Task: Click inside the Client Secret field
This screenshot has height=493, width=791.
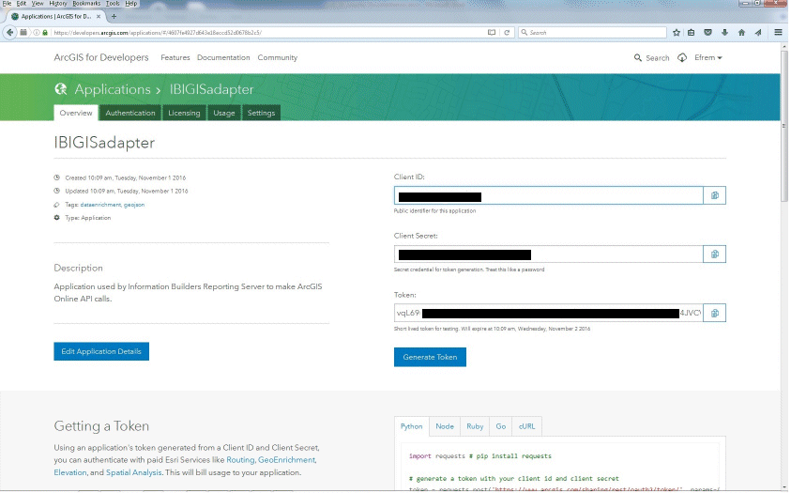Action: coord(548,254)
